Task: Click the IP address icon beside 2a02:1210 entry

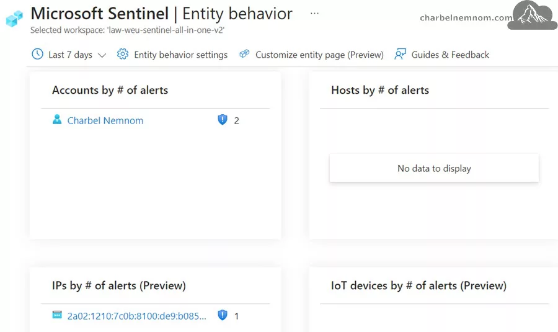Action: 57,315
